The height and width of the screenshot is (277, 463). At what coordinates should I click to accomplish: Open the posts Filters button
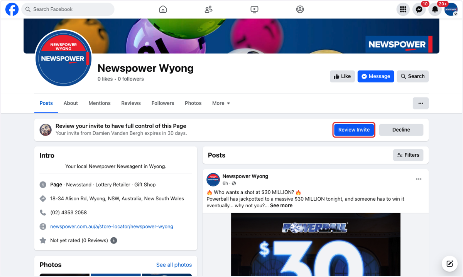(408, 155)
